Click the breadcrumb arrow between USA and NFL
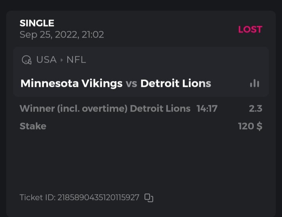This screenshot has height=217, width=282. point(61,60)
